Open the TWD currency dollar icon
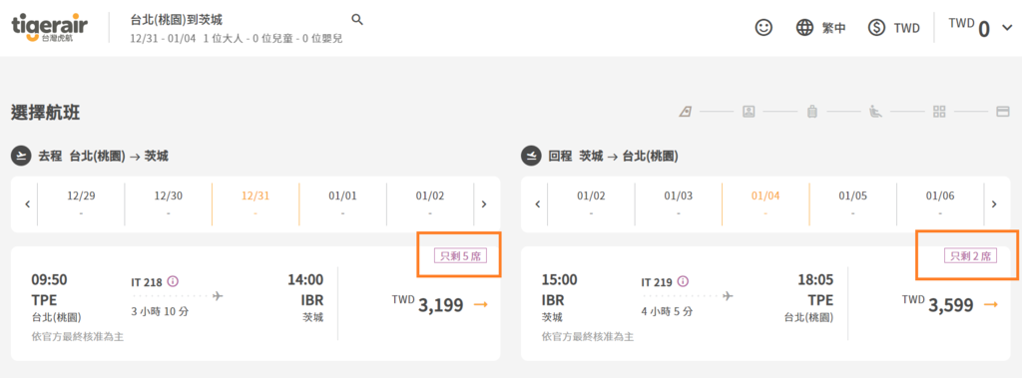 coord(877,27)
